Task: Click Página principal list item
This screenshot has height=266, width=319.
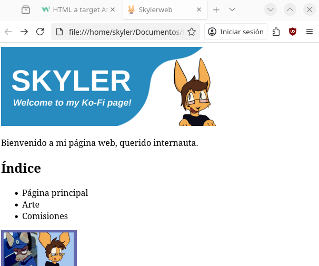Action: click(x=55, y=193)
